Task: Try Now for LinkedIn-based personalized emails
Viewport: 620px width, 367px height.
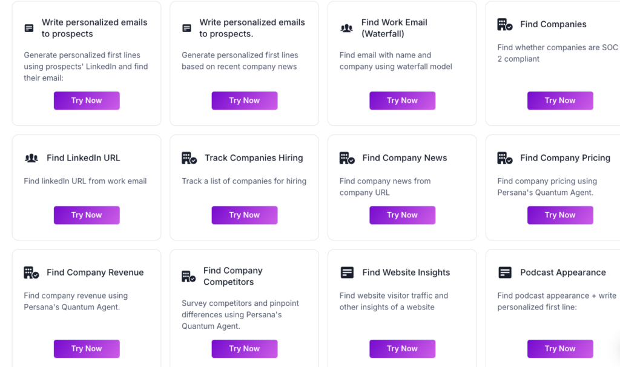Action: (x=87, y=101)
